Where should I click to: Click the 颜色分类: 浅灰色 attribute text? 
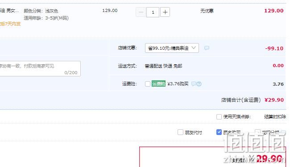tap(41, 11)
